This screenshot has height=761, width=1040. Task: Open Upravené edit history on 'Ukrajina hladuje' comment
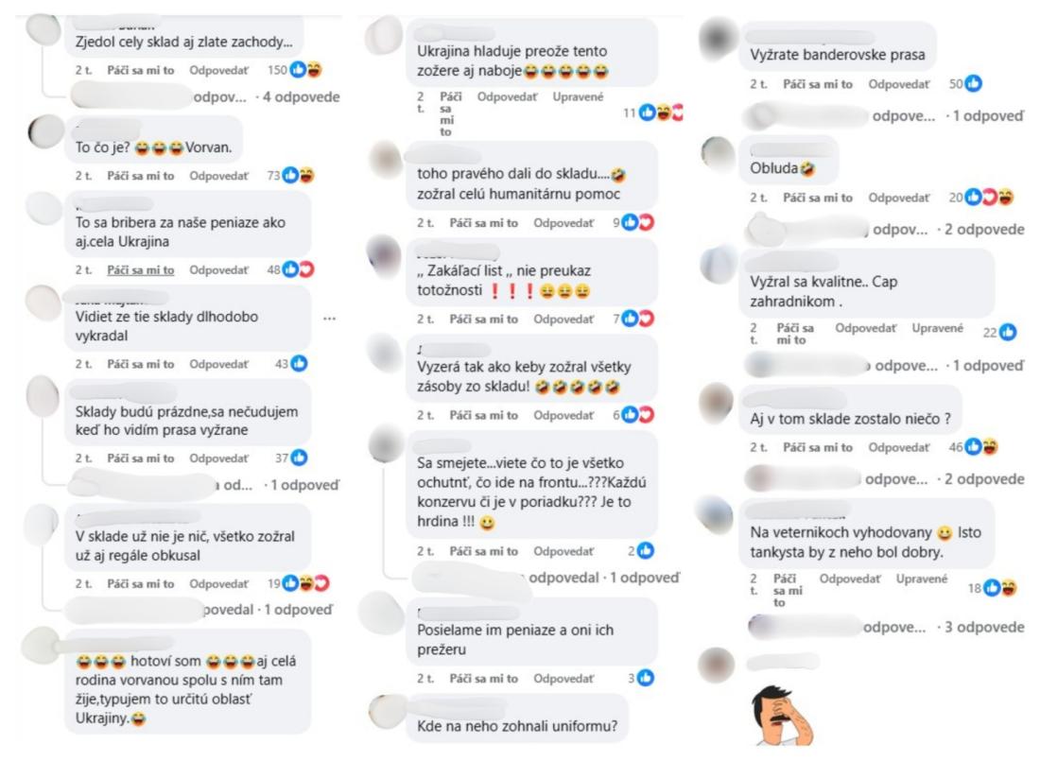pos(578,96)
